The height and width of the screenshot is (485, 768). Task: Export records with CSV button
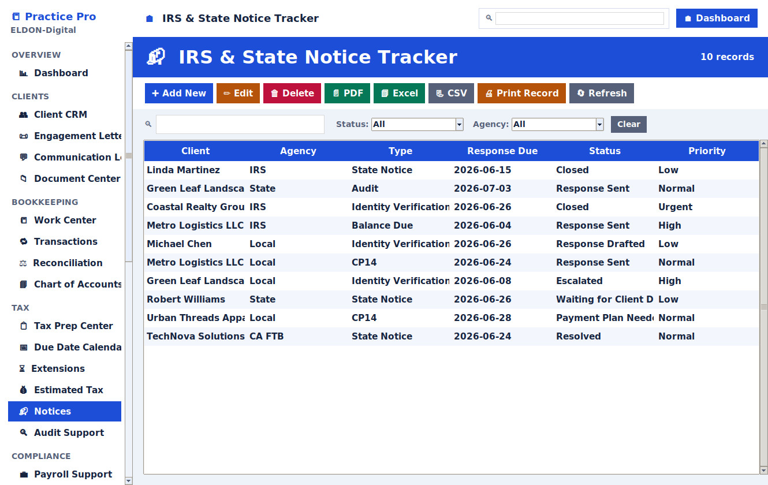pos(451,94)
